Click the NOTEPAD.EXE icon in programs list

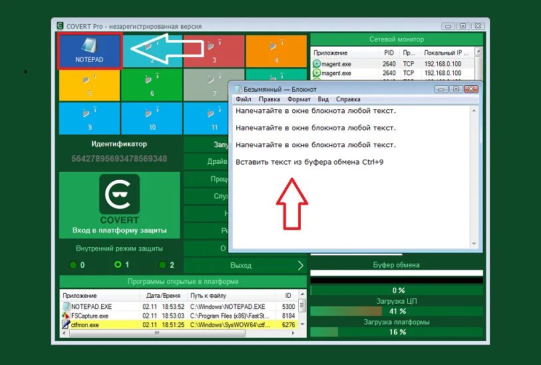[67, 306]
